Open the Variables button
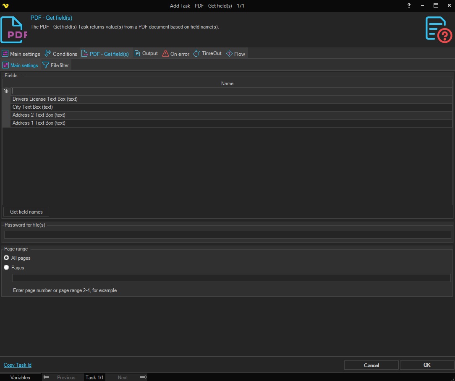 (20, 378)
